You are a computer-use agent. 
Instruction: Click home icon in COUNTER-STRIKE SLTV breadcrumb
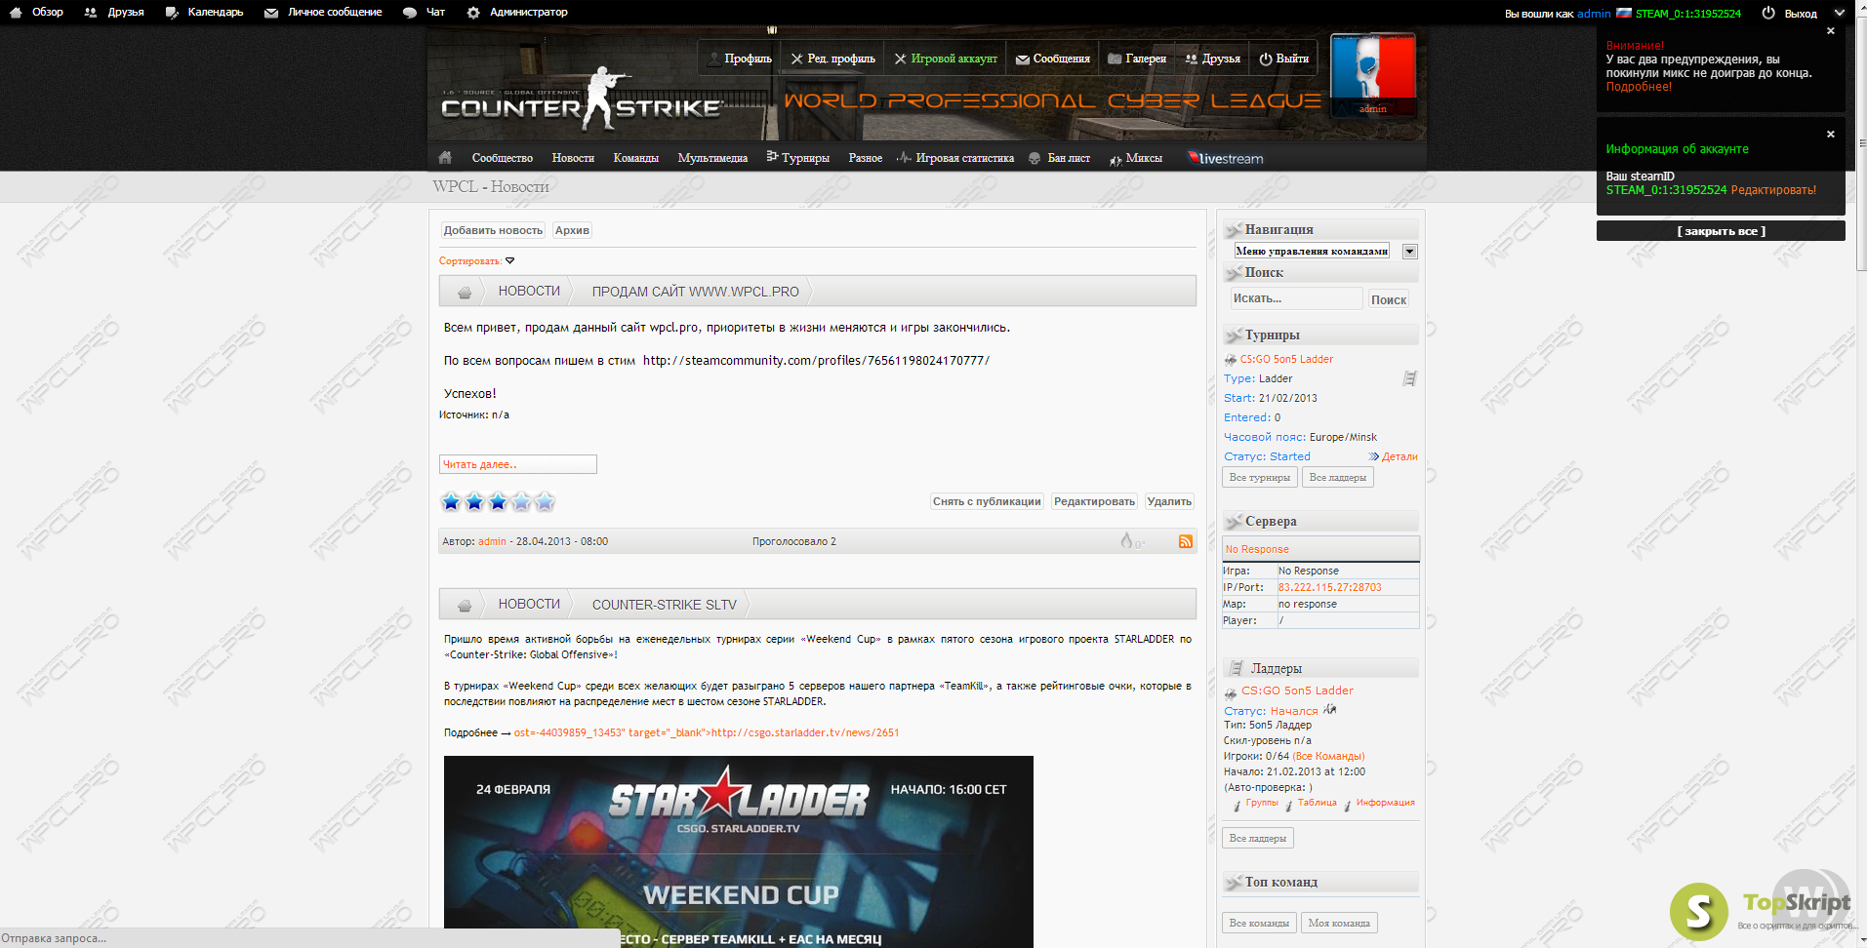pos(465,605)
